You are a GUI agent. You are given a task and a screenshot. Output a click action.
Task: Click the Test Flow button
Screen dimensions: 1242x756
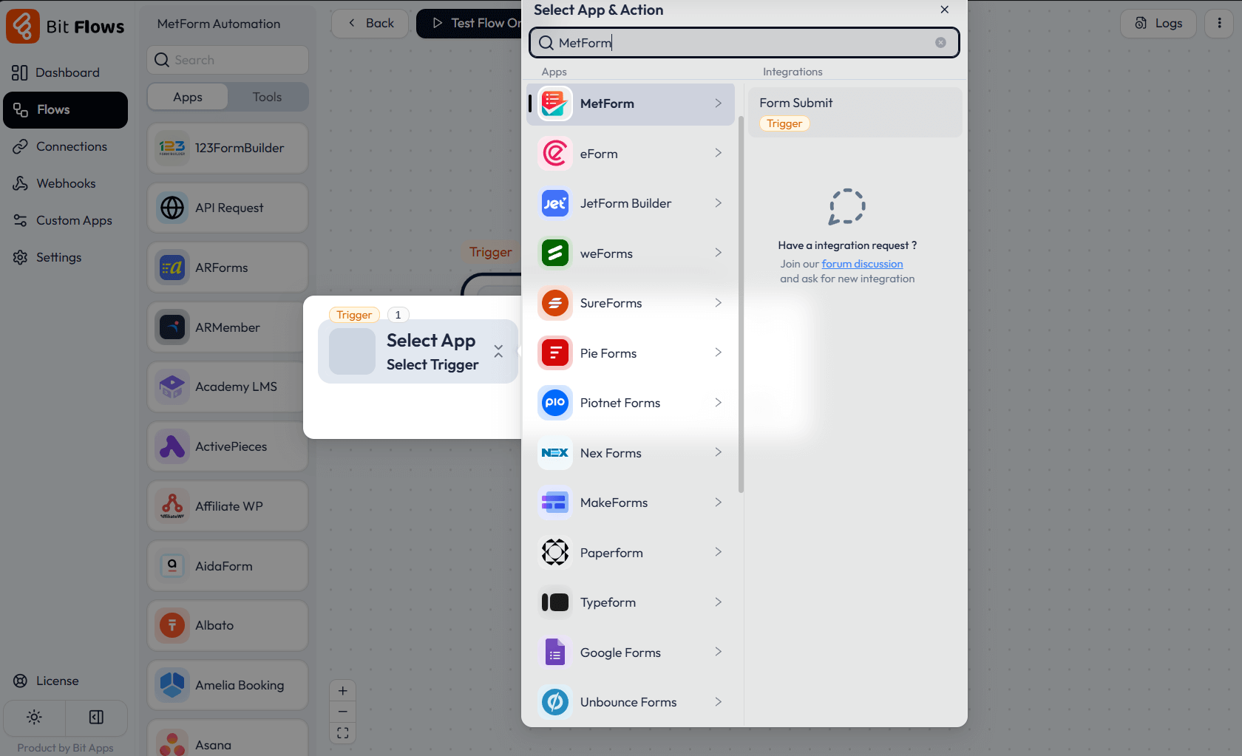coord(470,23)
